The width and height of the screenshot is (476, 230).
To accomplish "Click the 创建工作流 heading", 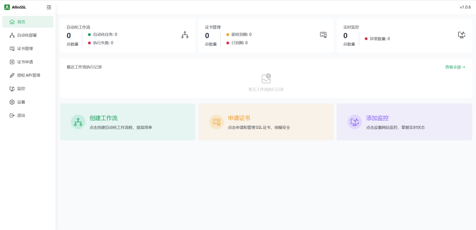I will (104, 118).
